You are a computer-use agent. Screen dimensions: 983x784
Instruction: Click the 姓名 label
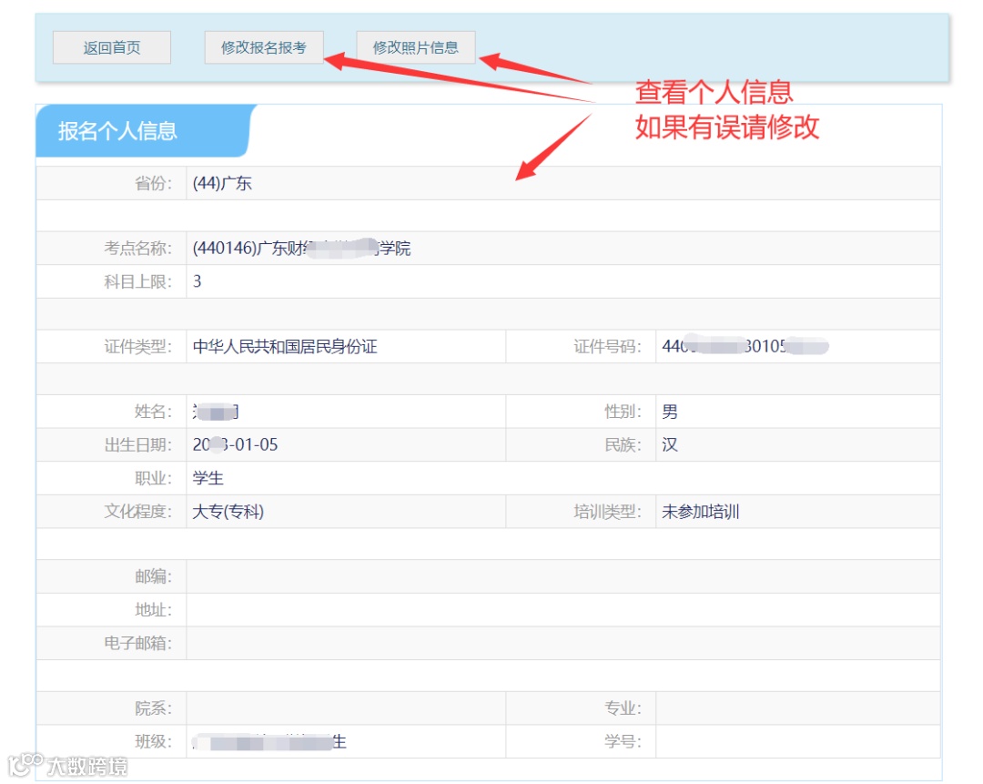153,412
